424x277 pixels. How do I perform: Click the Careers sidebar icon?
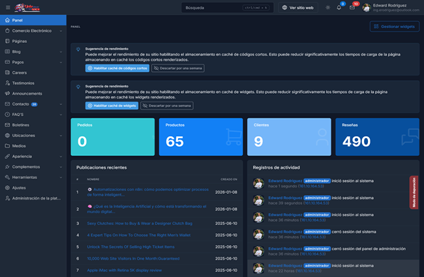point(7,72)
